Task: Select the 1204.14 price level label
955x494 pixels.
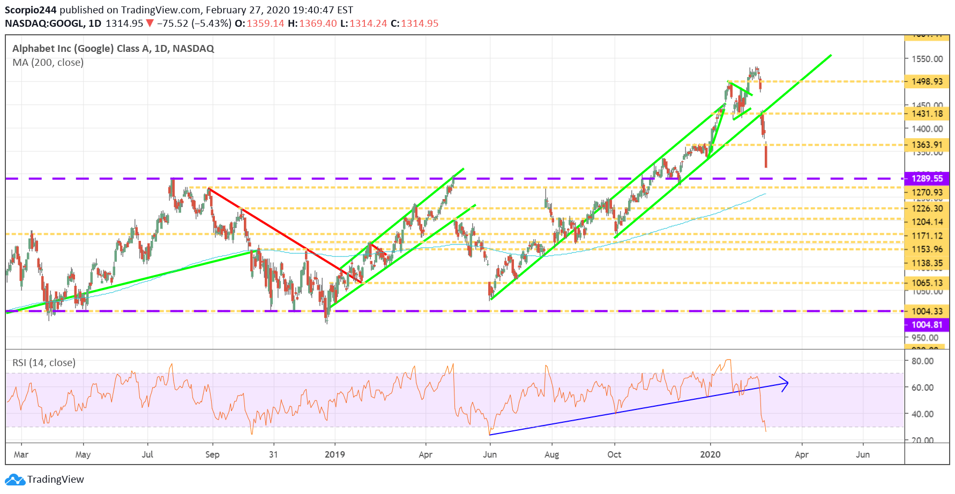Action: pos(927,222)
